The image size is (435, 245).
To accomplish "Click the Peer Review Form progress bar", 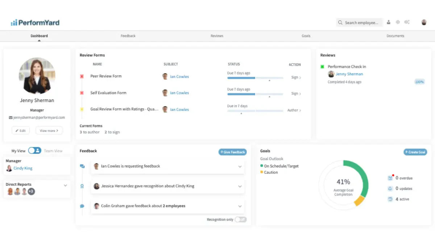I will pyautogui.click(x=255, y=78).
